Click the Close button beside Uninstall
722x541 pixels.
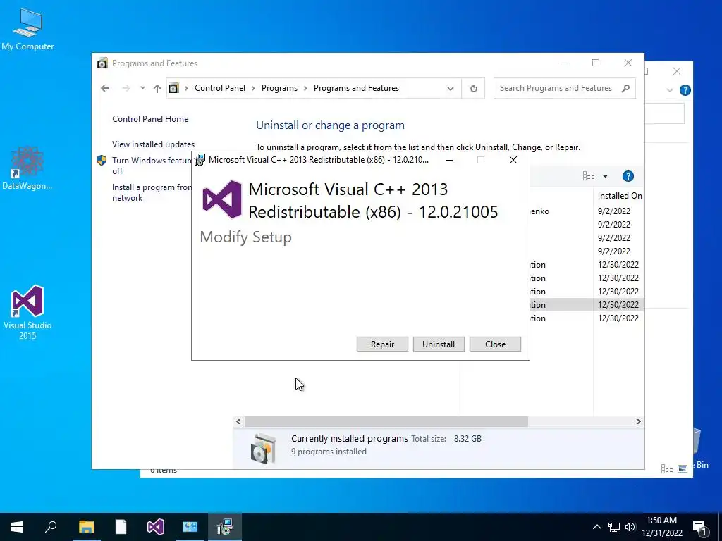pyautogui.click(x=495, y=344)
